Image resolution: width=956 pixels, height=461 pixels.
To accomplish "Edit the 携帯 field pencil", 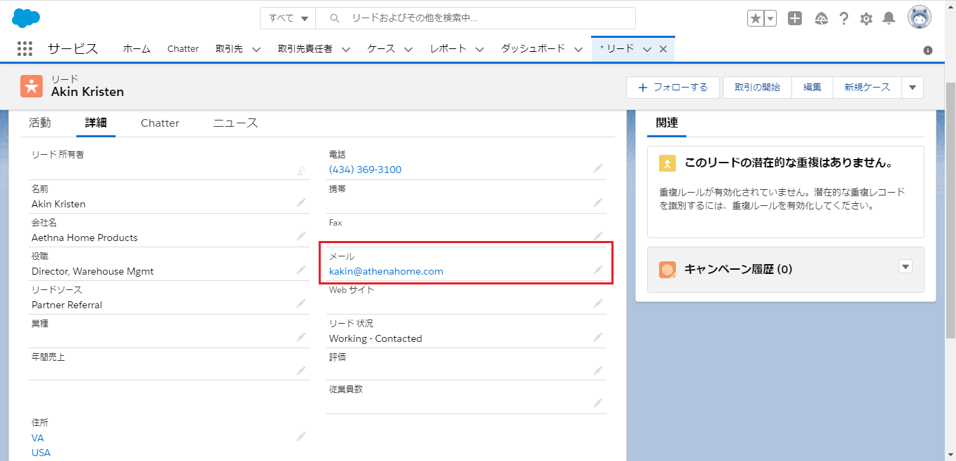I will (598, 202).
